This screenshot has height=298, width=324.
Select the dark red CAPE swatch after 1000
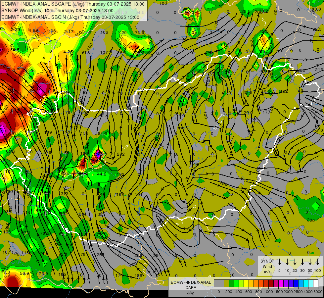pos(271,283)
